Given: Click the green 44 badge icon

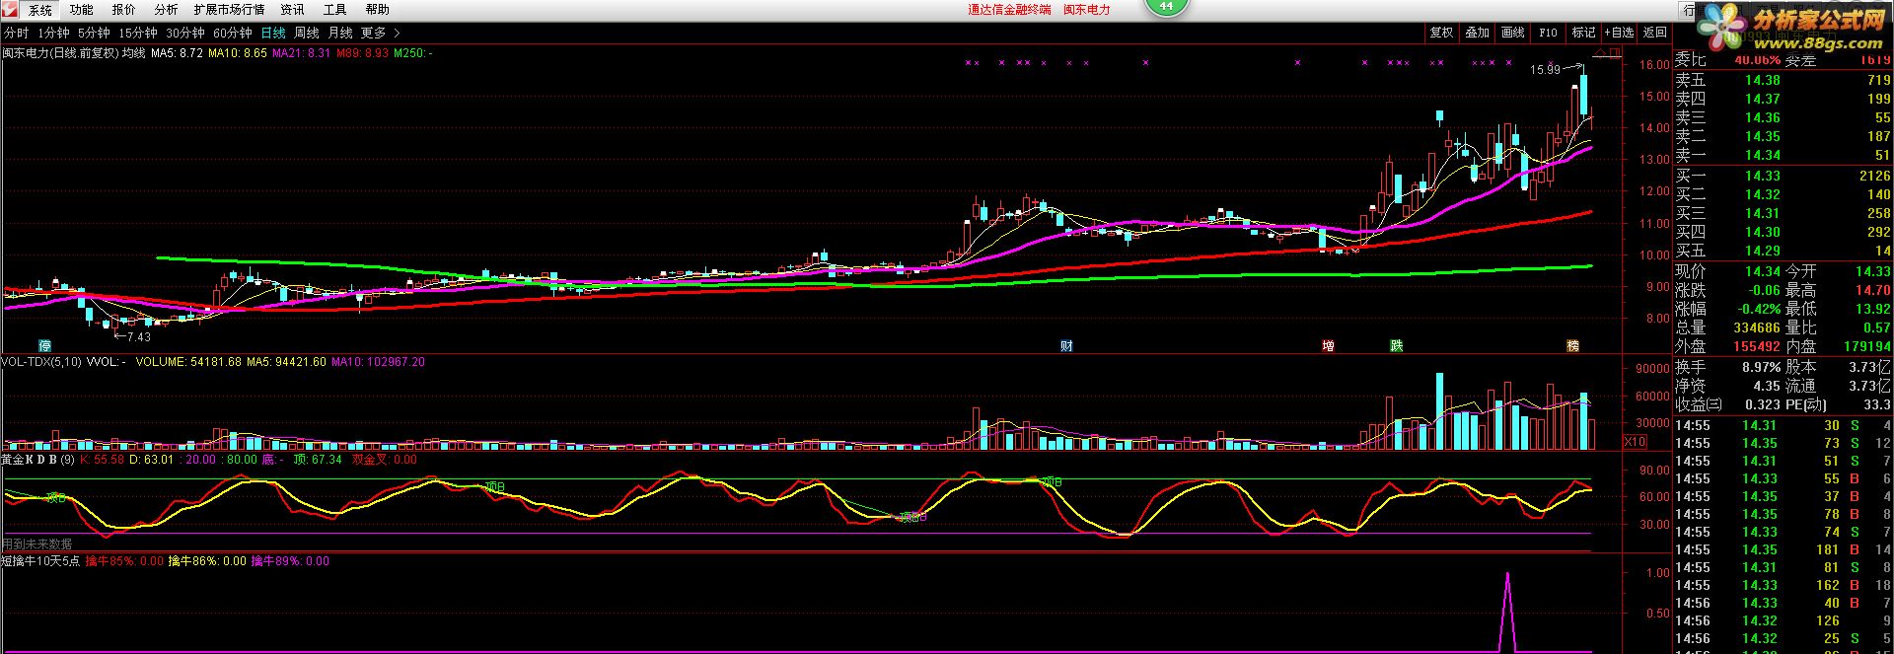Looking at the screenshot, I should click(1166, 7).
